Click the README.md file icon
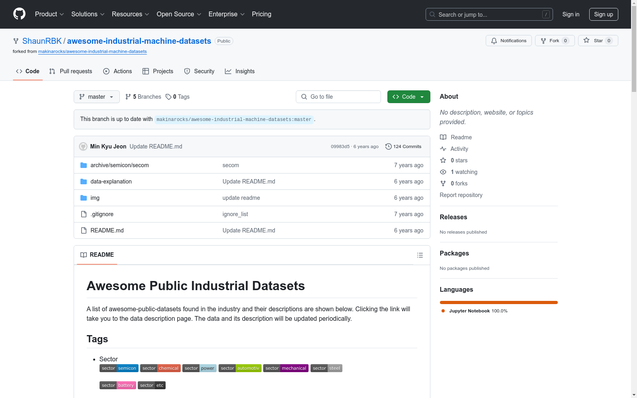This screenshot has height=398, width=637. click(84, 230)
